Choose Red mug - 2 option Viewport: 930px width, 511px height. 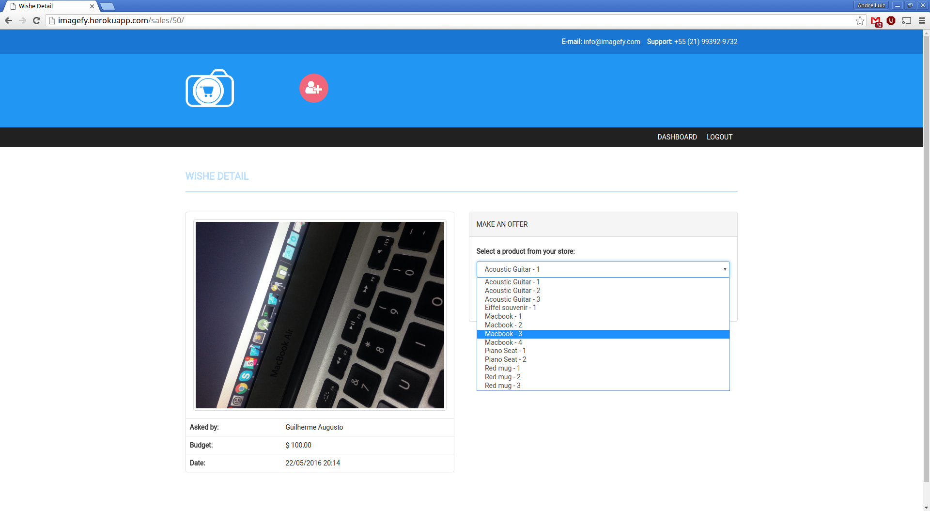coord(603,377)
